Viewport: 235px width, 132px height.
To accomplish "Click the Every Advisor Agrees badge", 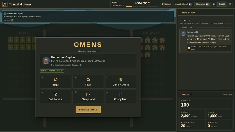I will [x=52, y=71].
